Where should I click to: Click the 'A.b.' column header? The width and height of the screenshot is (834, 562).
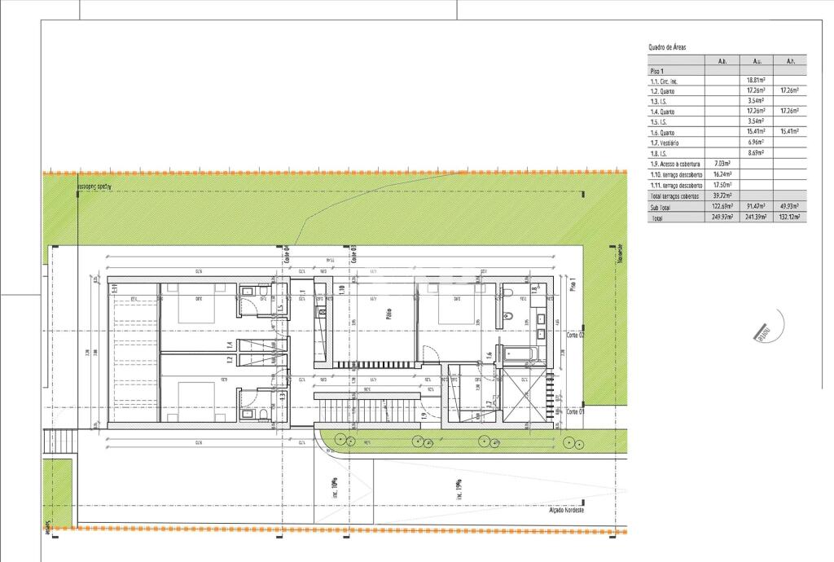[722, 61]
